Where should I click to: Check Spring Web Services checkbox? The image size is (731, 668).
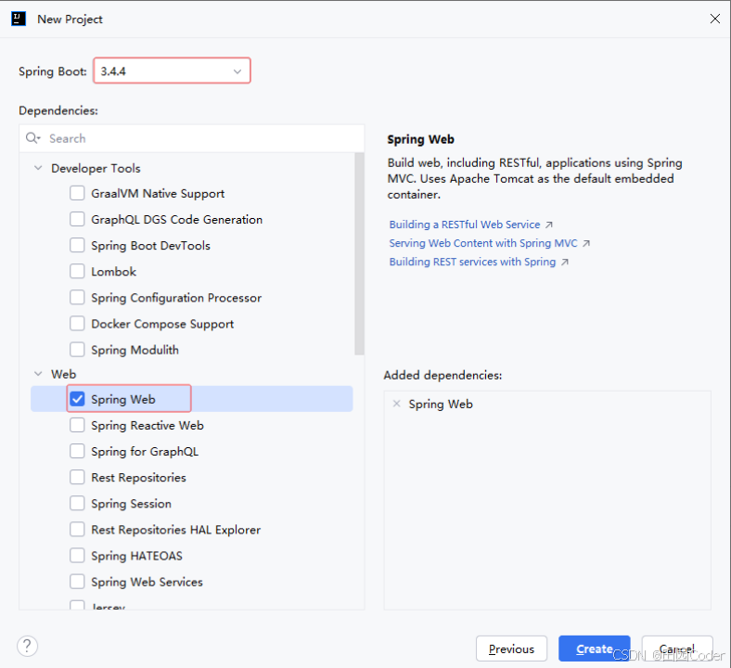tap(77, 582)
